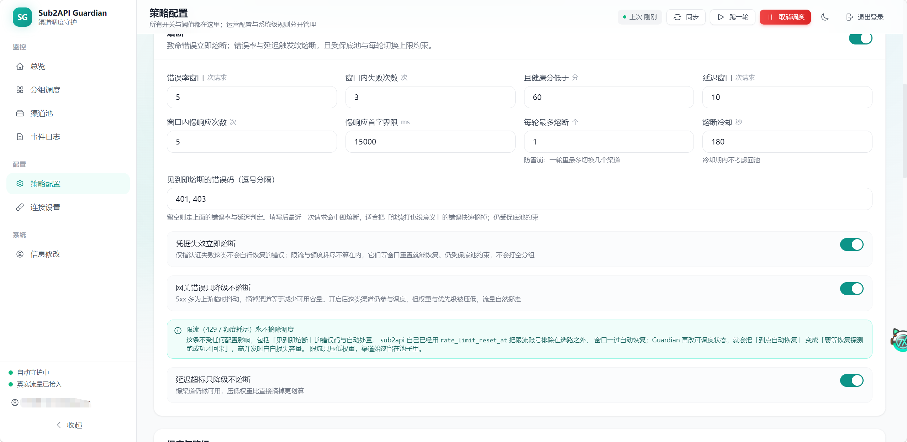Click the 窗口内慢响应次数 input field
The height and width of the screenshot is (442, 907).
(x=252, y=142)
